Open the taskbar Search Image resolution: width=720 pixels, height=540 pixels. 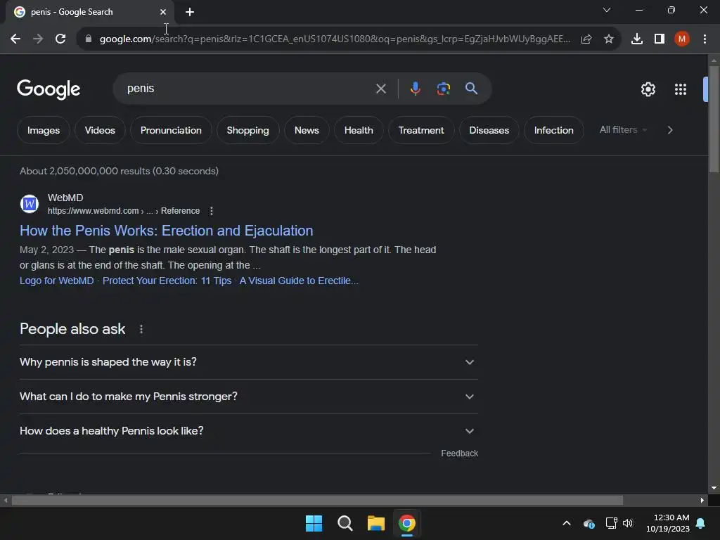(x=345, y=523)
